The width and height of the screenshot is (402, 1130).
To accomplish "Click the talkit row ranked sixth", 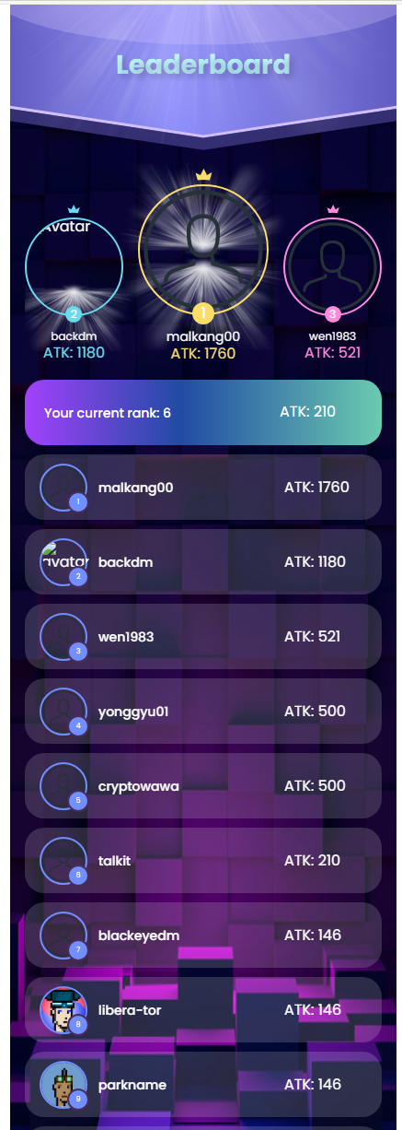I will (x=203, y=860).
